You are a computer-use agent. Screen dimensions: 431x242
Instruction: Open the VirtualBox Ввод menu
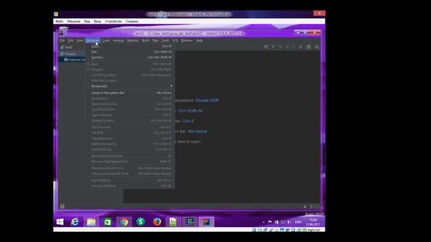(97, 22)
